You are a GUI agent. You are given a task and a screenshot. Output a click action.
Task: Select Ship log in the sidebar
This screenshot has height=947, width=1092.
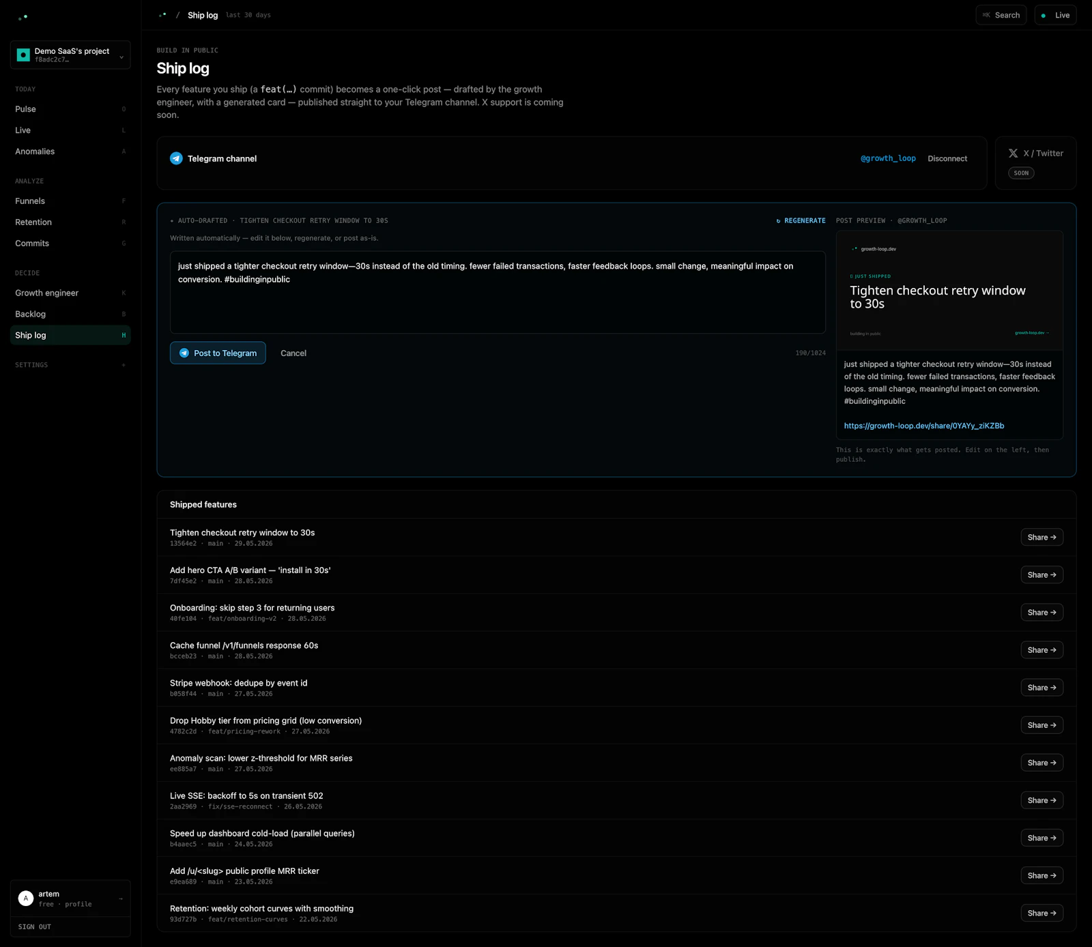point(70,336)
